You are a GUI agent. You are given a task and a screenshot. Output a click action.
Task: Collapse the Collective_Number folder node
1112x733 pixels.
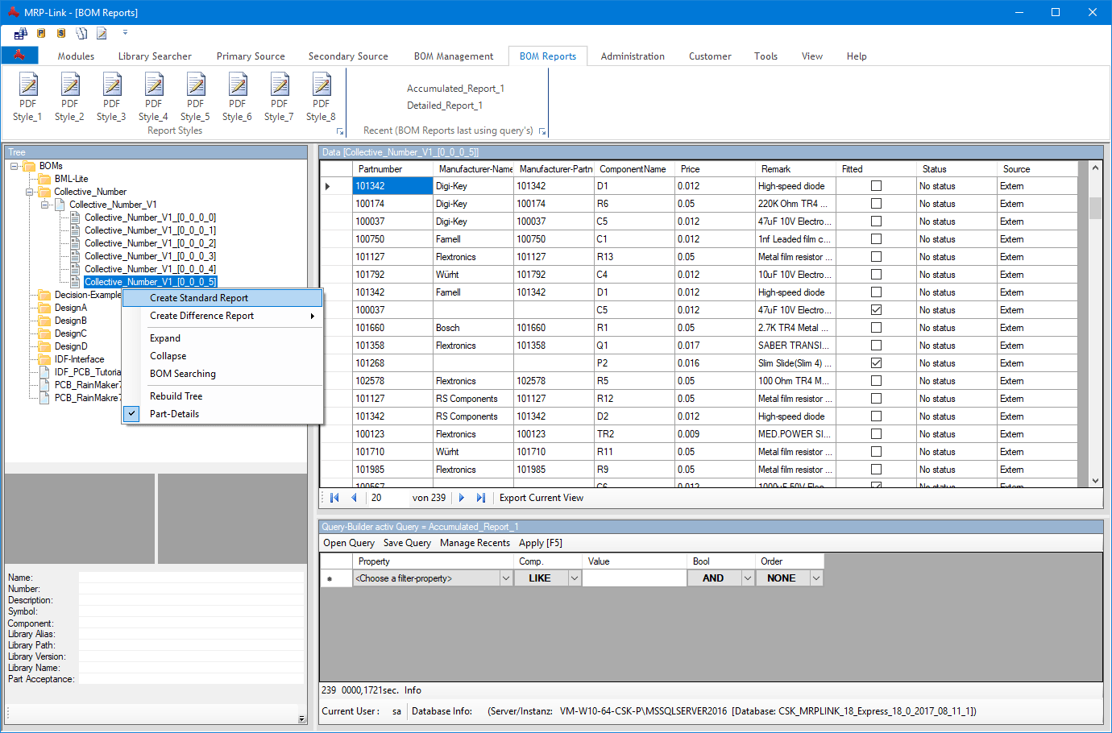click(30, 192)
